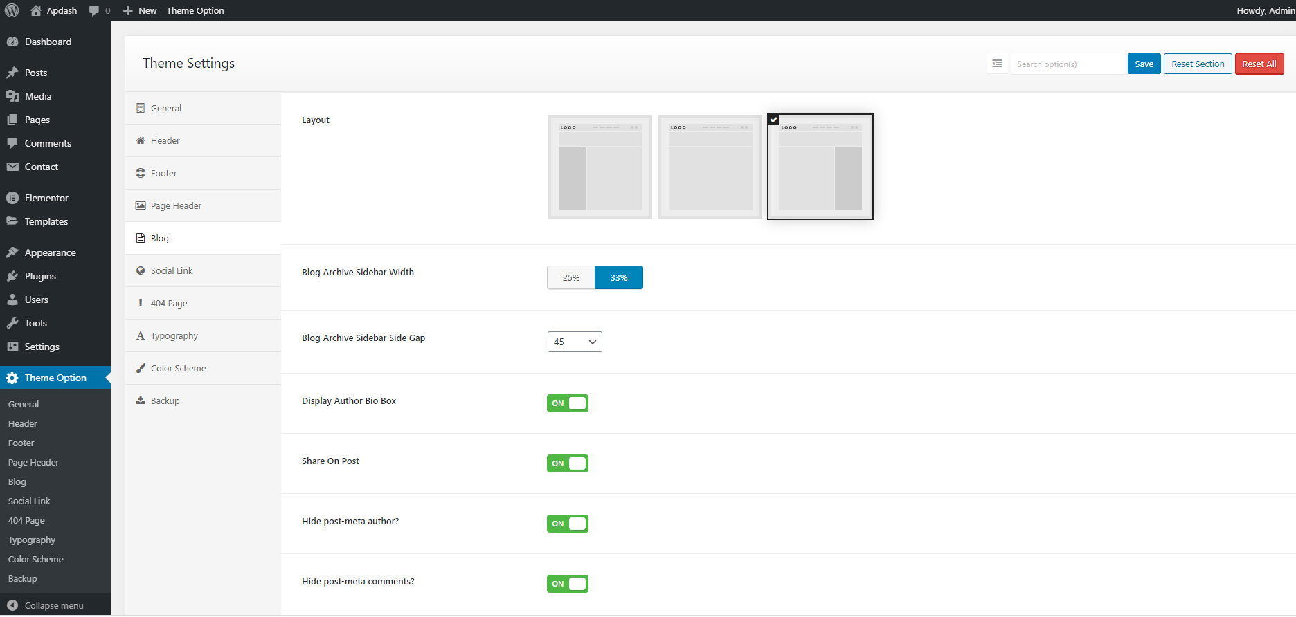Open the Color Scheme settings tab

178,368
